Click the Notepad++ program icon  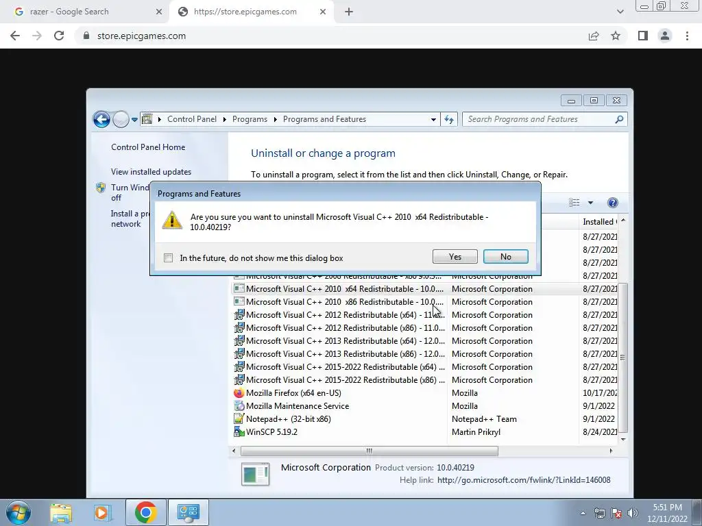click(x=239, y=418)
